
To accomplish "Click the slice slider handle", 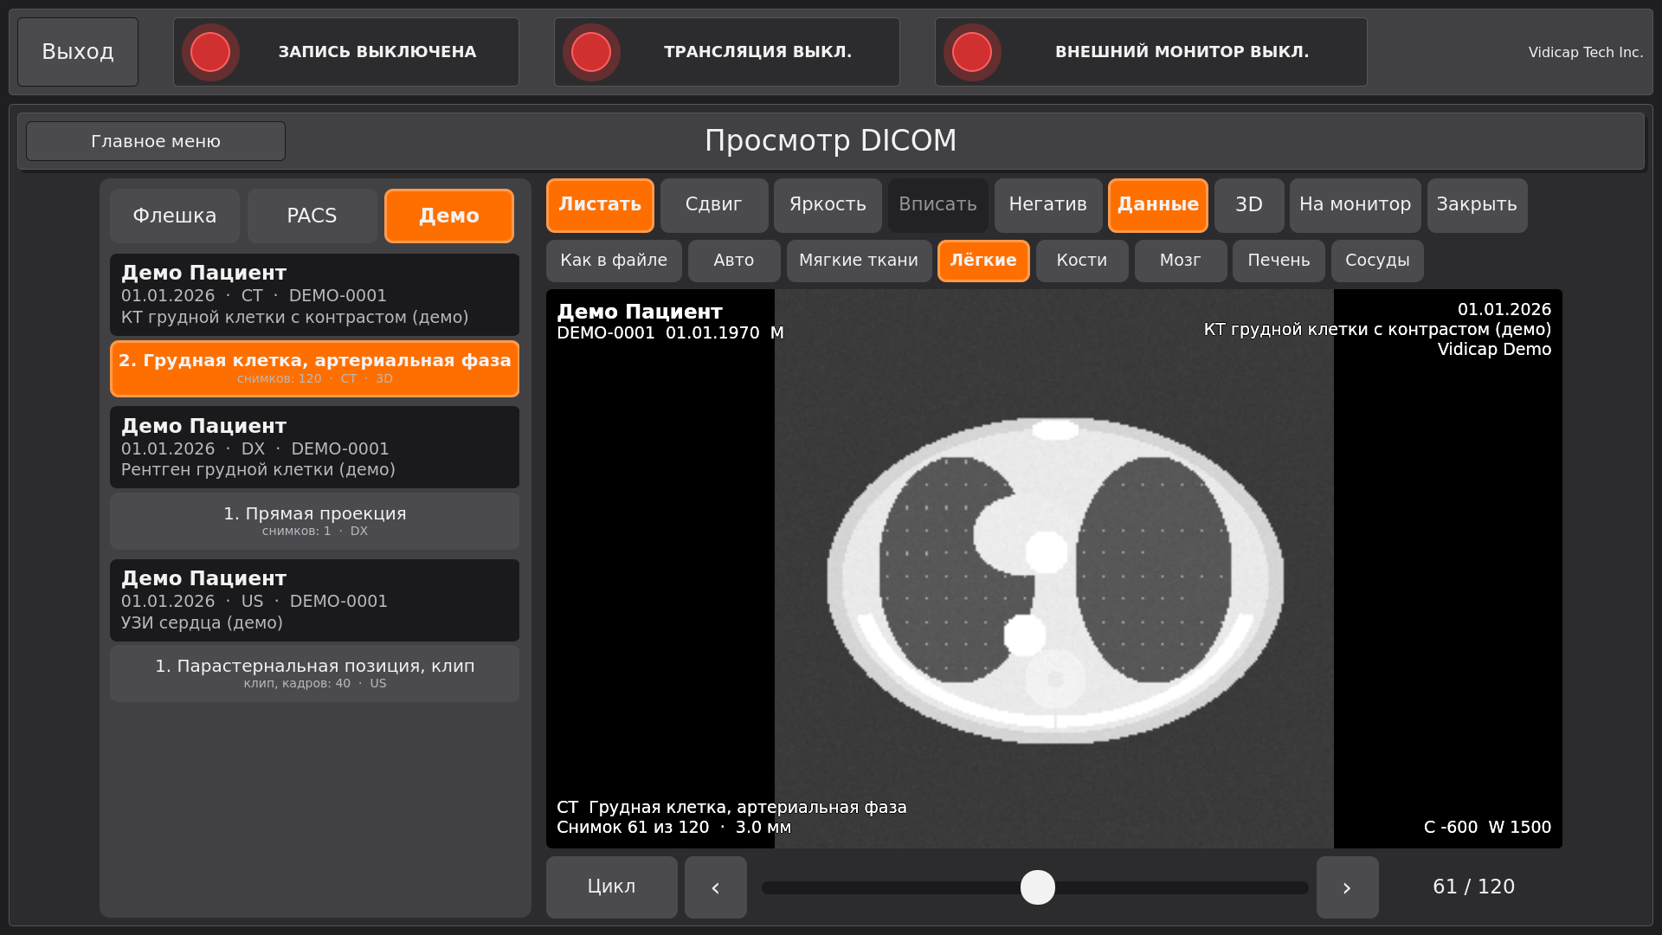I will point(1038,887).
